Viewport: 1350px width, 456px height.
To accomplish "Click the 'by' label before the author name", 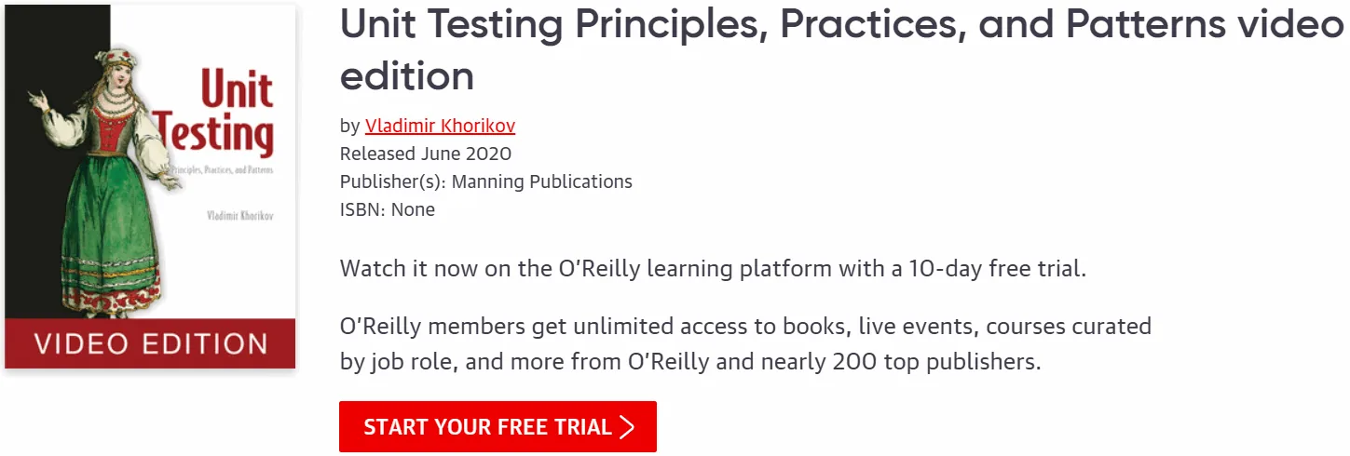I will tap(349, 127).
